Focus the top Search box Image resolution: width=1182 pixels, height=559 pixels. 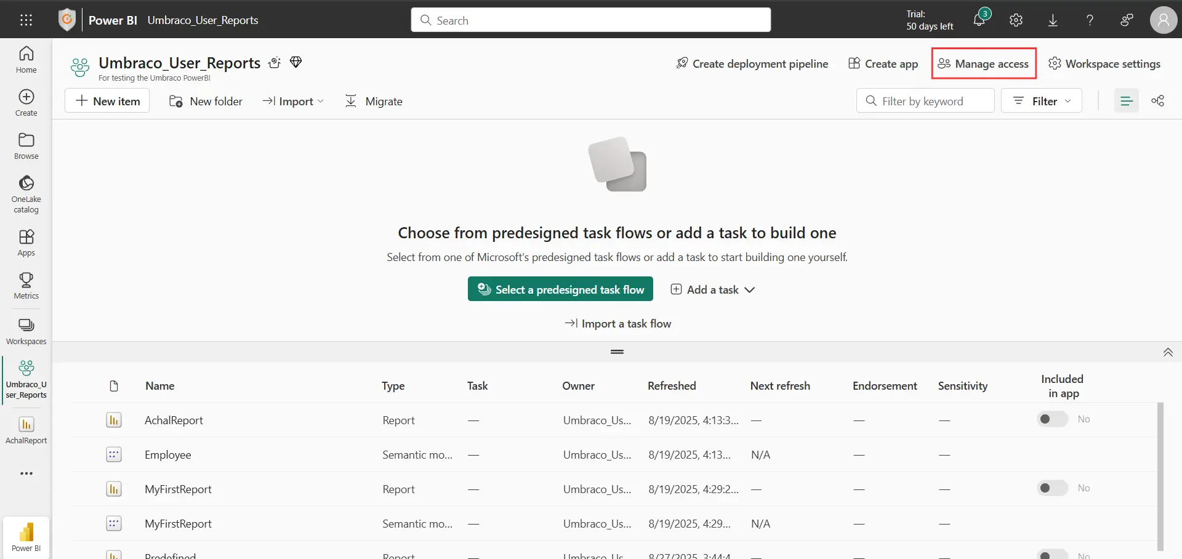click(x=591, y=20)
